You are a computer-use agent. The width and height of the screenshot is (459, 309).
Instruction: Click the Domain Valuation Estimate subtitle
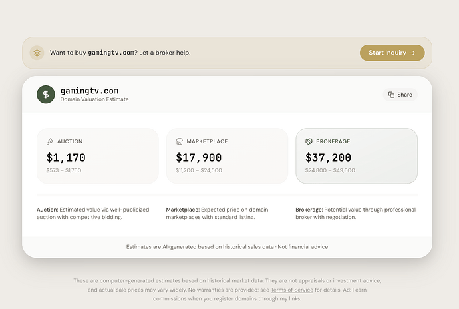tap(94, 100)
